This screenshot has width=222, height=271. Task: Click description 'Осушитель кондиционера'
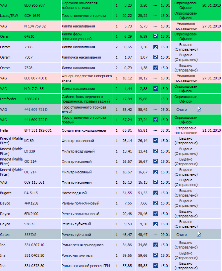84,130
